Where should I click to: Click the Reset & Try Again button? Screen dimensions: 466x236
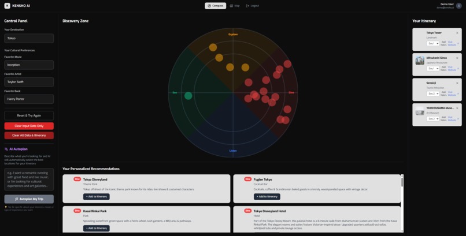(29, 115)
